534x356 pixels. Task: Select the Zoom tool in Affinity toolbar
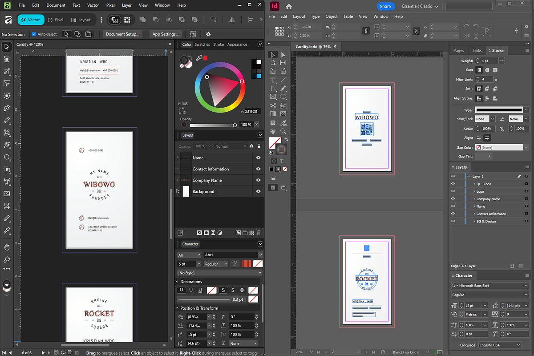(7, 259)
